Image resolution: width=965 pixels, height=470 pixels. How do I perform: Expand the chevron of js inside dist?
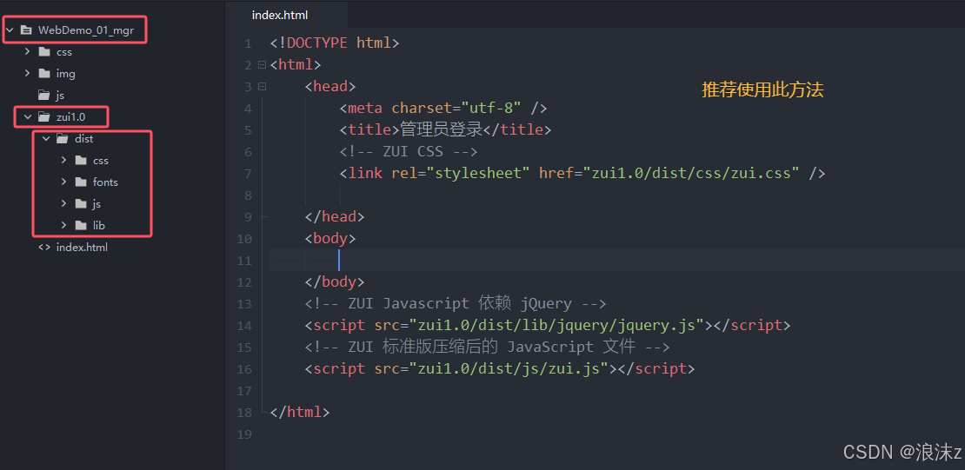pos(64,203)
